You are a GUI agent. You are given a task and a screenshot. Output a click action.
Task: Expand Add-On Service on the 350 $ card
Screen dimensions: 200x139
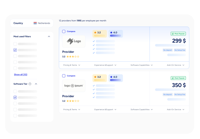coord(176,109)
